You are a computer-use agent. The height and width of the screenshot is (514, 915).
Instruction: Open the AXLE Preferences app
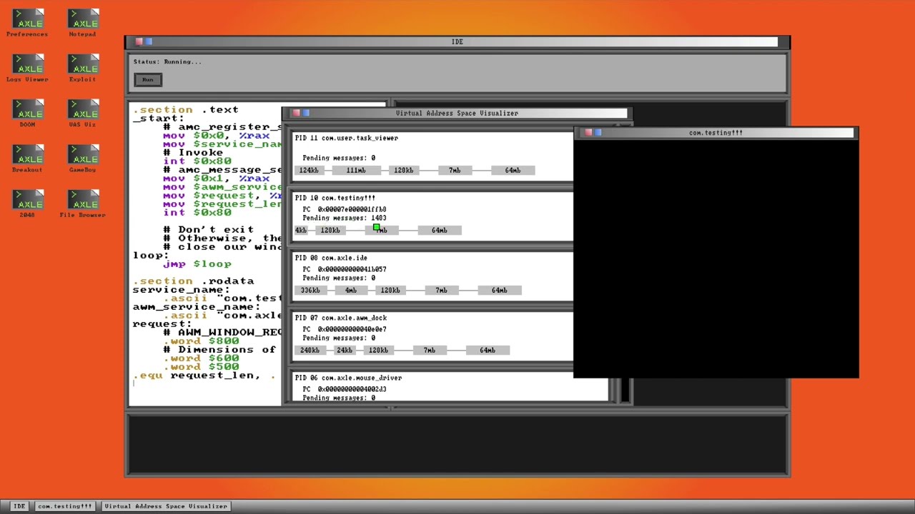[x=27, y=20]
